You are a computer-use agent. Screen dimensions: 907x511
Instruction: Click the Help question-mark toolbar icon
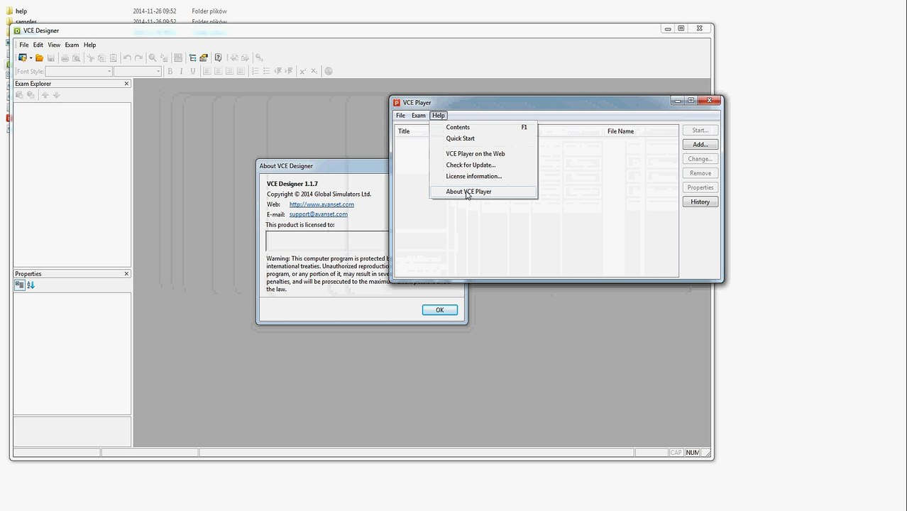point(218,58)
